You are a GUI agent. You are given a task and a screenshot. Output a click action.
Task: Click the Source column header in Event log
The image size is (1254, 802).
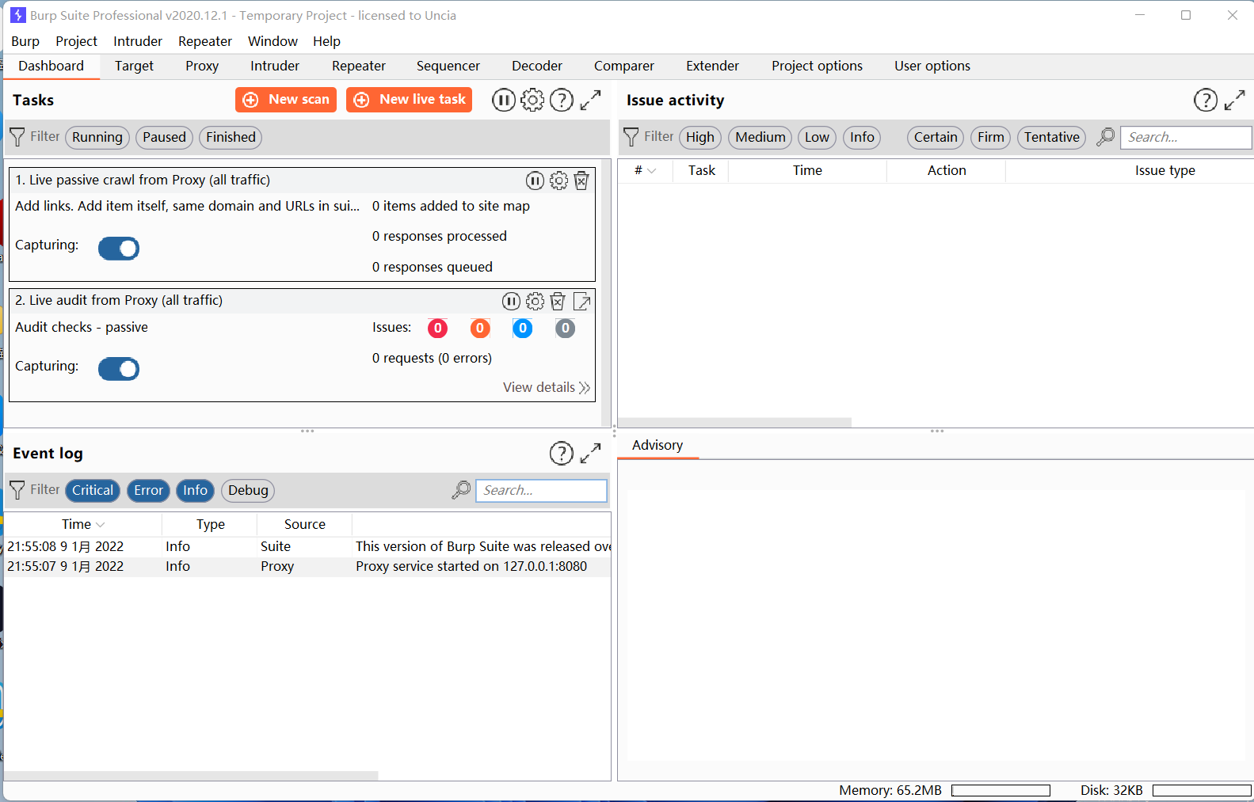pyautogui.click(x=305, y=524)
